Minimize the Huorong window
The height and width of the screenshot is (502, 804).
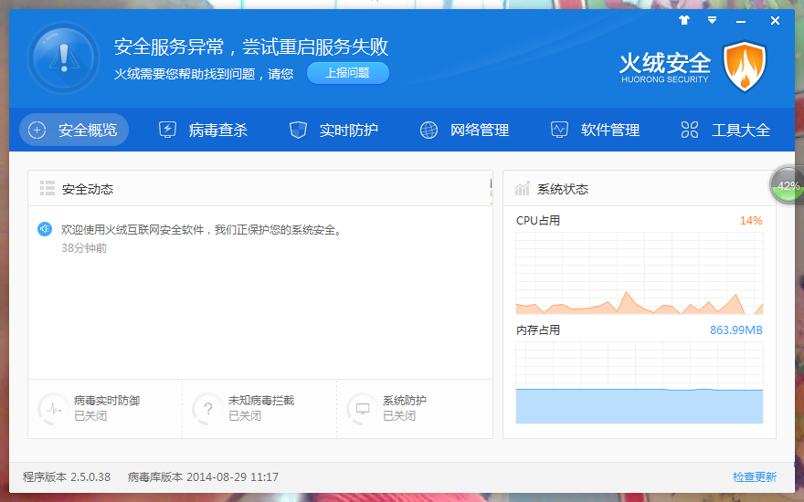point(741,22)
